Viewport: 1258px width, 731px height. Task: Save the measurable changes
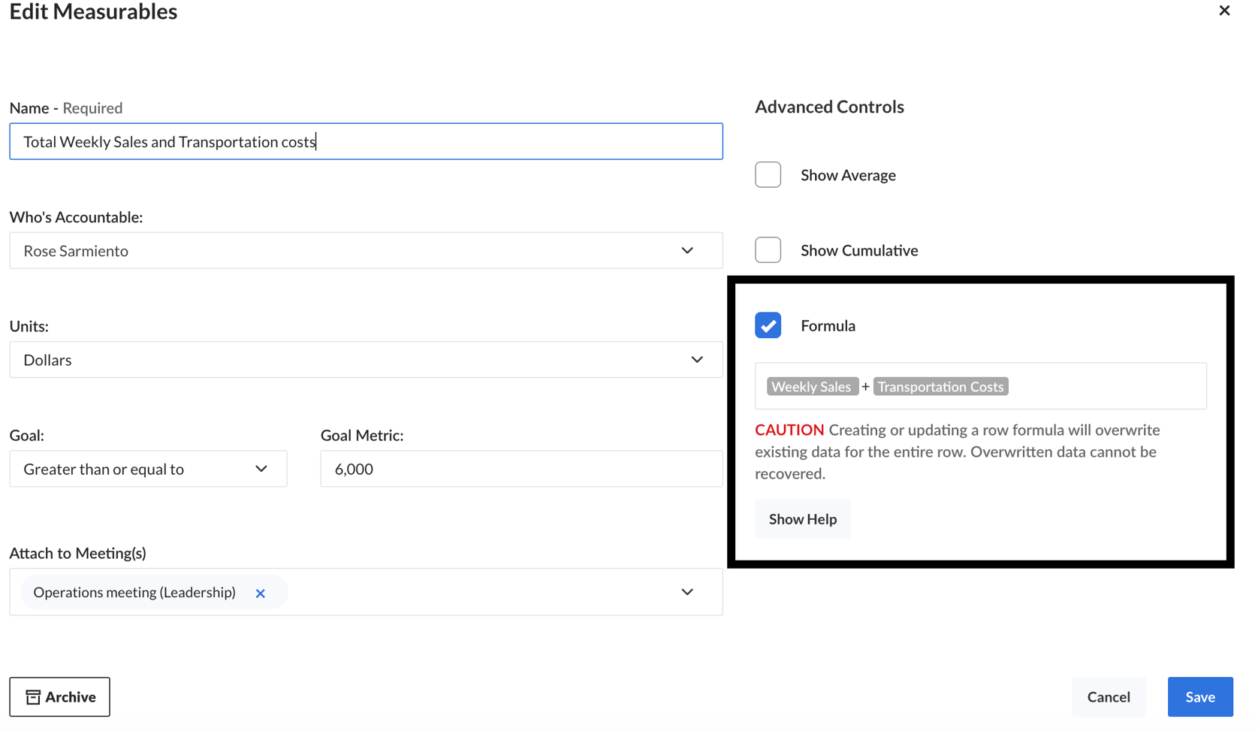(1200, 696)
